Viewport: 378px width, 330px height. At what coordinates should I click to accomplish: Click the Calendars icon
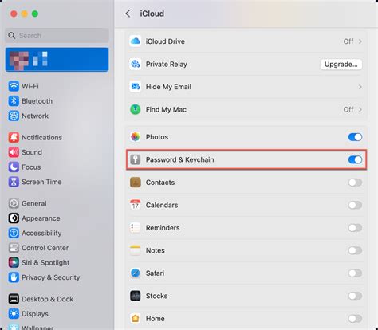(136, 205)
